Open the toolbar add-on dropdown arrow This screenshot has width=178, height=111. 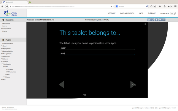(x=171, y=7)
